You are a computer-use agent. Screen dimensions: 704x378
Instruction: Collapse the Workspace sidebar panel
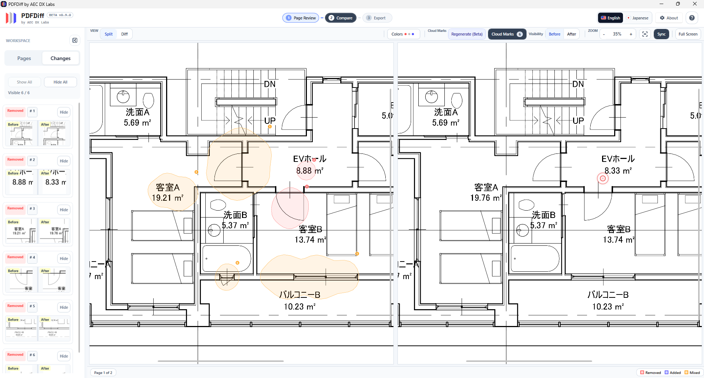pyautogui.click(x=75, y=40)
